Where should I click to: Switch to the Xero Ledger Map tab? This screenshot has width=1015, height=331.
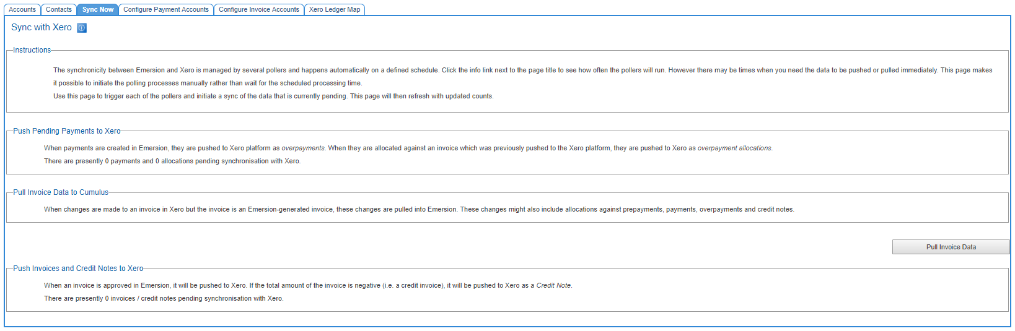(x=335, y=10)
